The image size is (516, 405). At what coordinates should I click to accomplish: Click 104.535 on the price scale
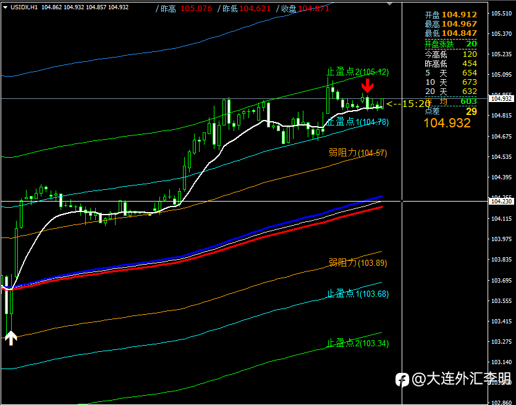point(502,157)
